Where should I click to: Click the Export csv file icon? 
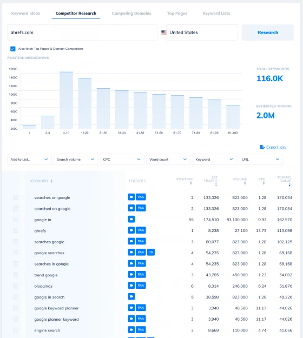pyautogui.click(x=262, y=147)
